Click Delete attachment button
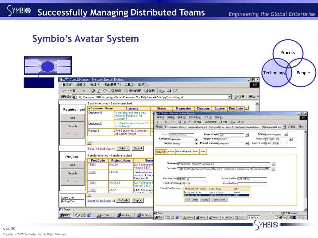 194,200
